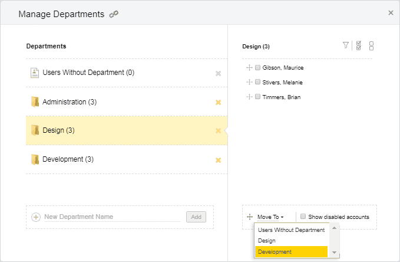Click the delete X on Design row

tap(218, 130)
